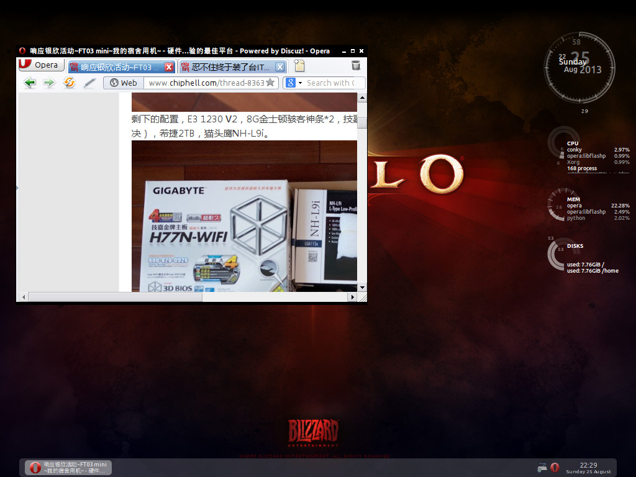Open the Opera main menu button

coord(40,65)
